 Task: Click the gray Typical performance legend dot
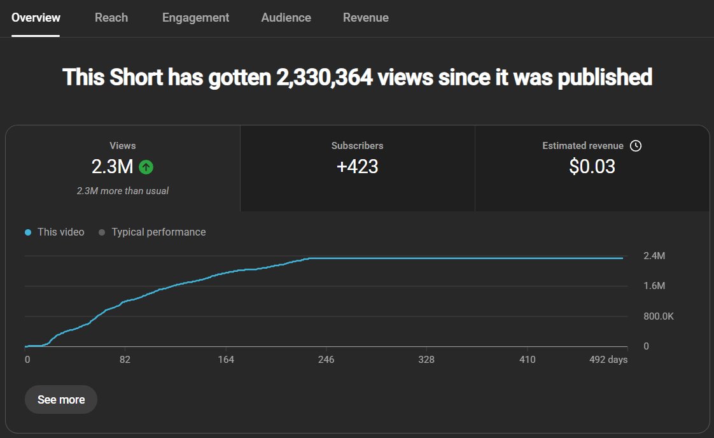click(x=102, y=232)
